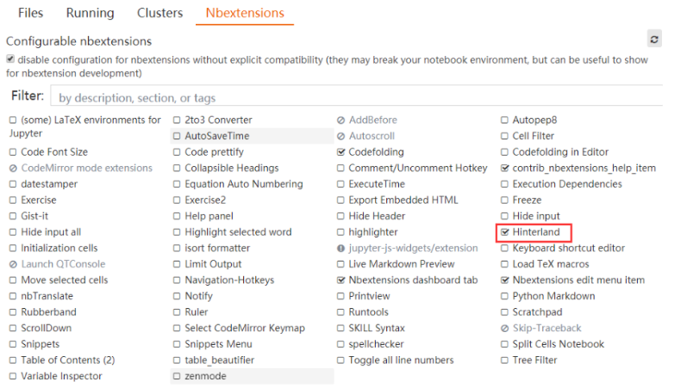
Task: Disable the Hinterland extension checkbox
Action: pyautogui.click(x=505, y=232)
